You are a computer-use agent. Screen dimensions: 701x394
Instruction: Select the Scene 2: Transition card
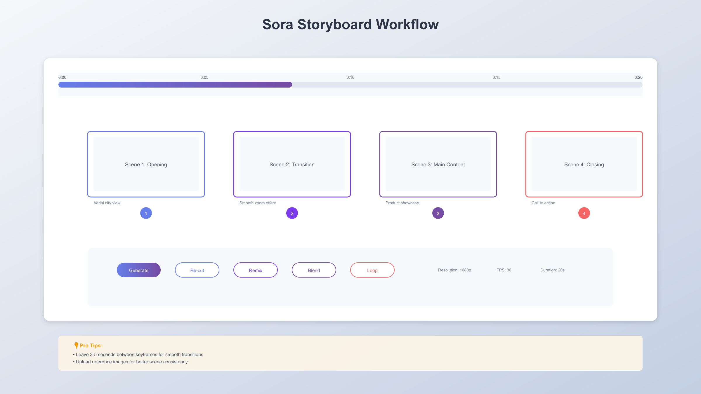[x=292, y=164]
